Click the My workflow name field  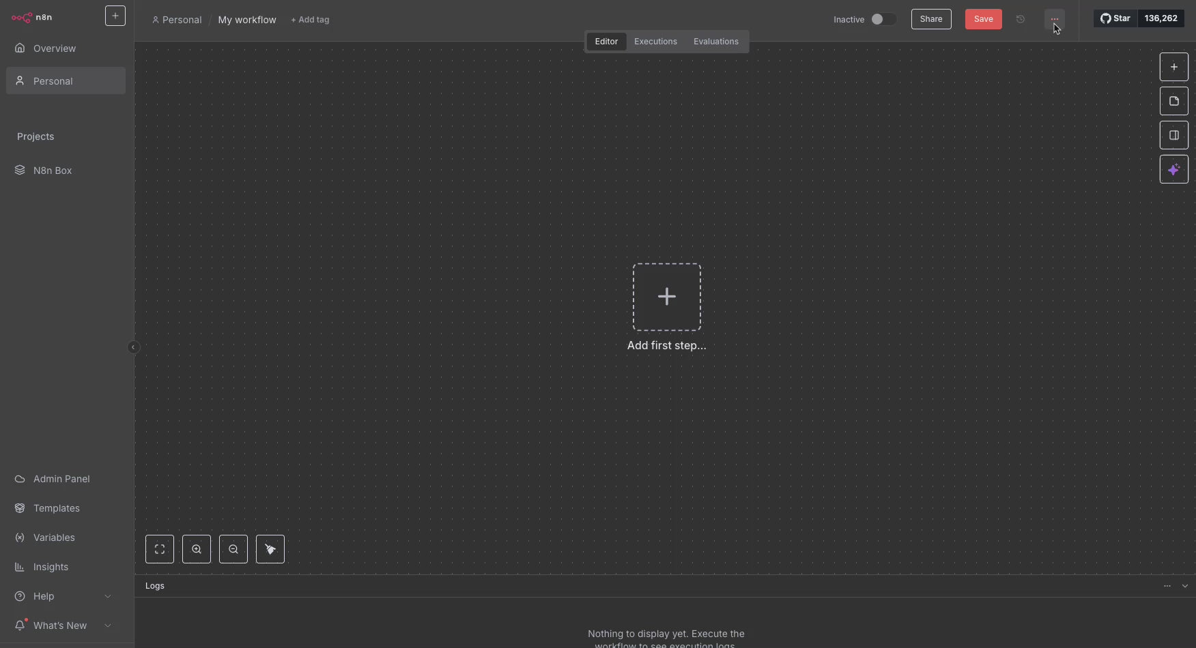[247, 20]
